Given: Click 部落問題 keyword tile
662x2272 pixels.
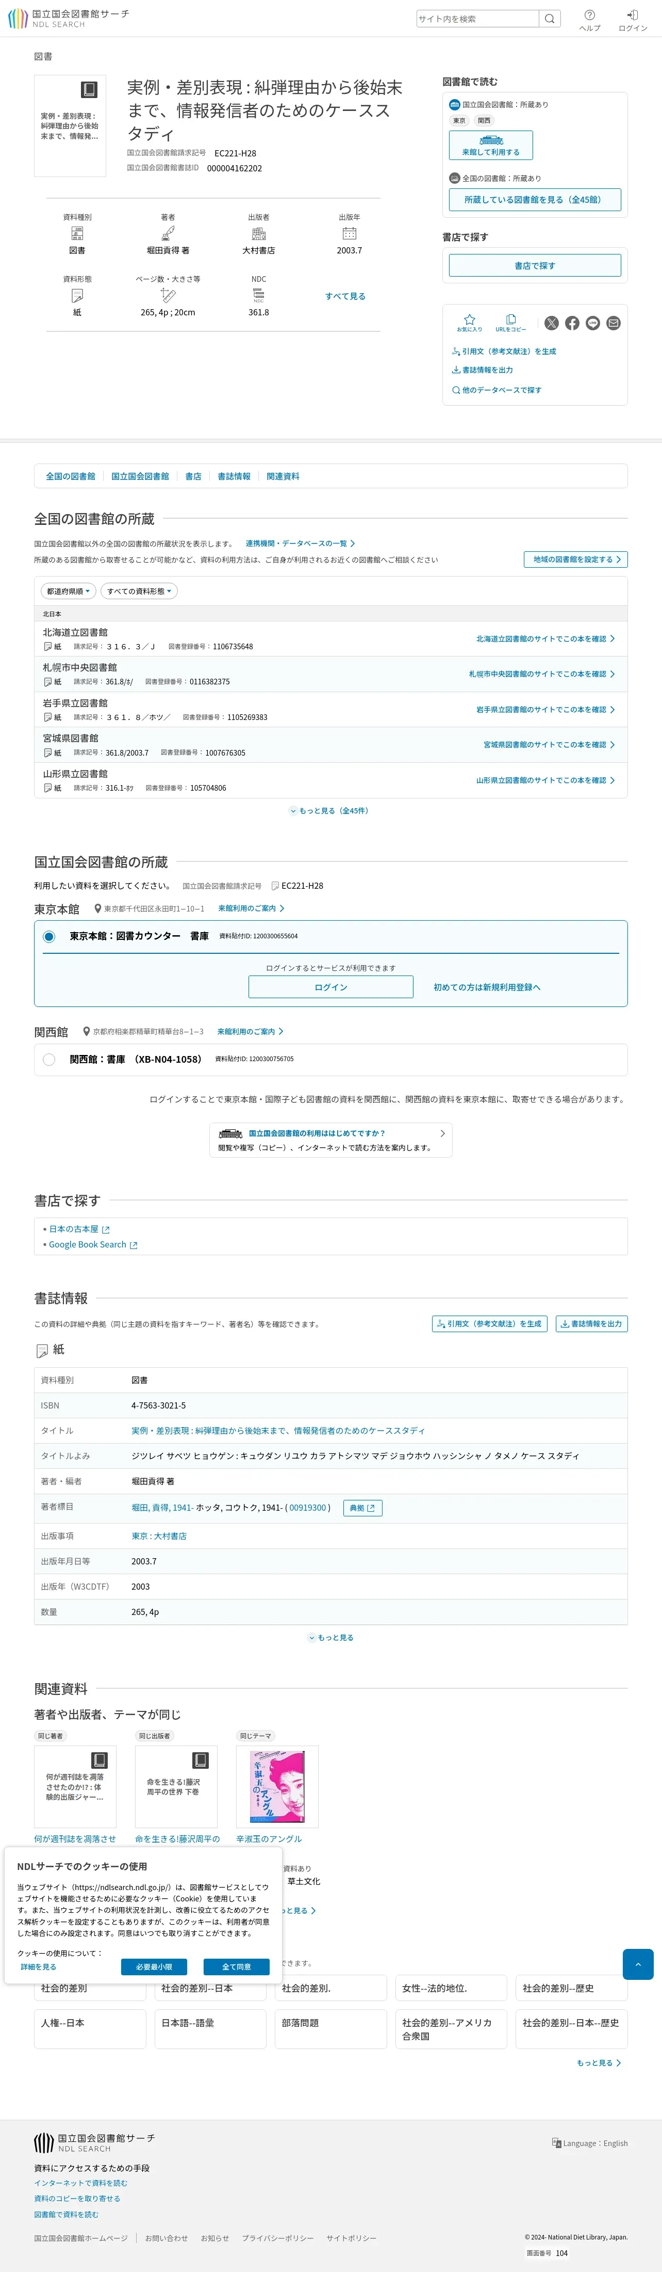Looking at the screenshot, I should [330, 2028].
